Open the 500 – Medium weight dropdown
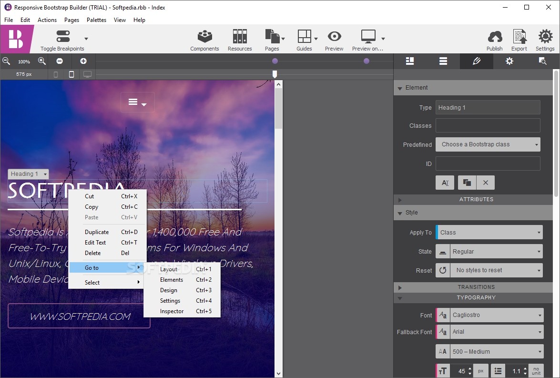Image resolution: width=560 pixels, height=378 pixels. pos(497,352)
